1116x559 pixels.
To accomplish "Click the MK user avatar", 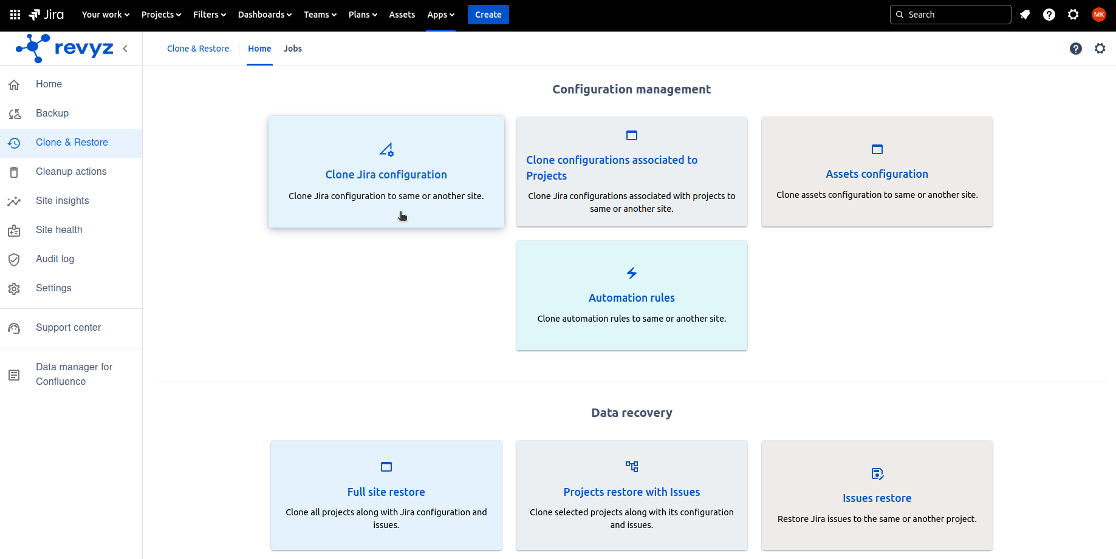I will click(x=1098, y=15).
